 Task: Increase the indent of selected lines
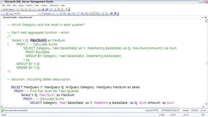[x=115, y=14]
